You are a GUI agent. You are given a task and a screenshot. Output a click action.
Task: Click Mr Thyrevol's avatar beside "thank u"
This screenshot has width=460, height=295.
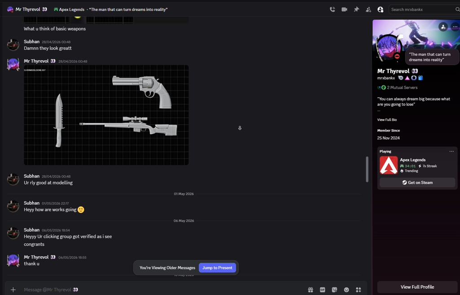pyautogui.click(x=13, y=260)
